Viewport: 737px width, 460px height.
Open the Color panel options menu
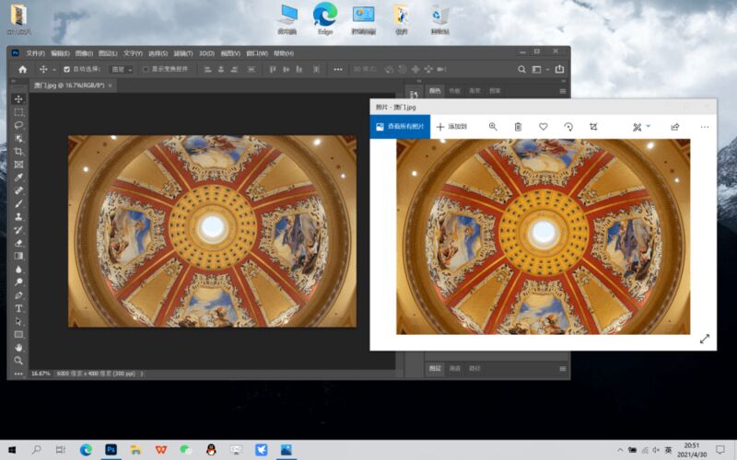(563, 91)
